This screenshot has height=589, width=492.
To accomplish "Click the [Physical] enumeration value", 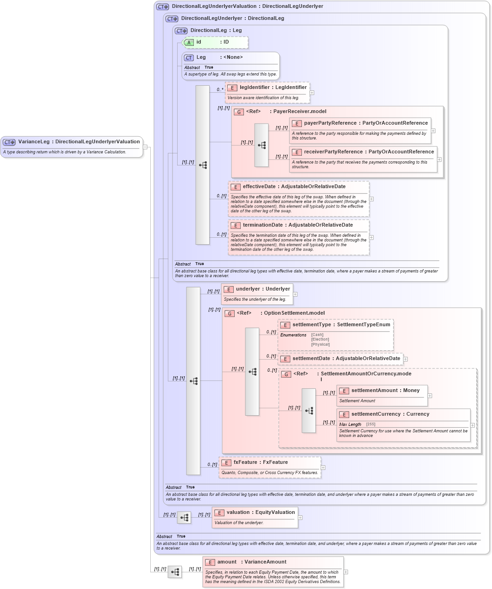I will coord(320,344).
